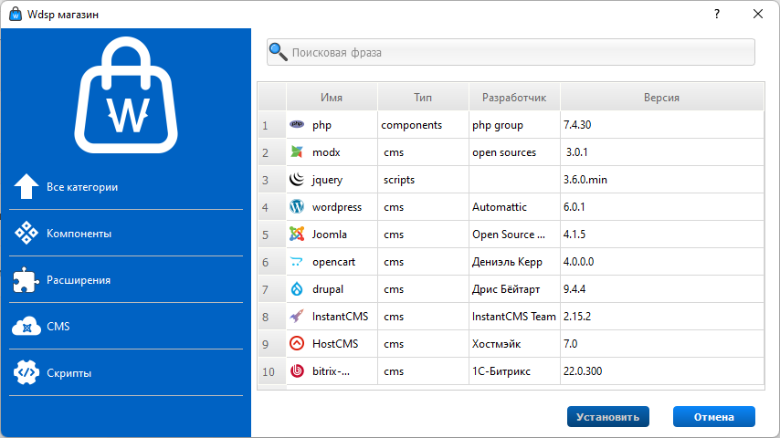Click the diamonds icon beside Компоненты
The image size is (780, 438).
pyautogui.click(x=26, y=233)
